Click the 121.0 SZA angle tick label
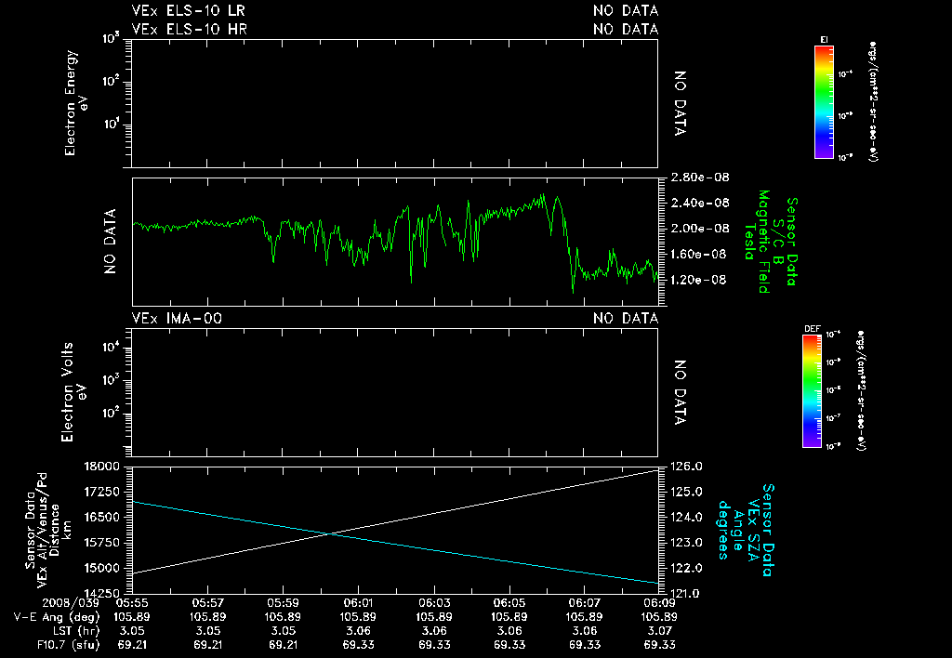The image size is (952, 658). pyautogui.click(x=687, y=593)
